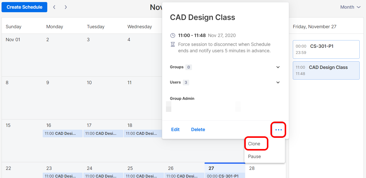Click the next month arrow
The height and width of the screenshot is (178, 366).
pyautogui.click(x=66, y=7)
